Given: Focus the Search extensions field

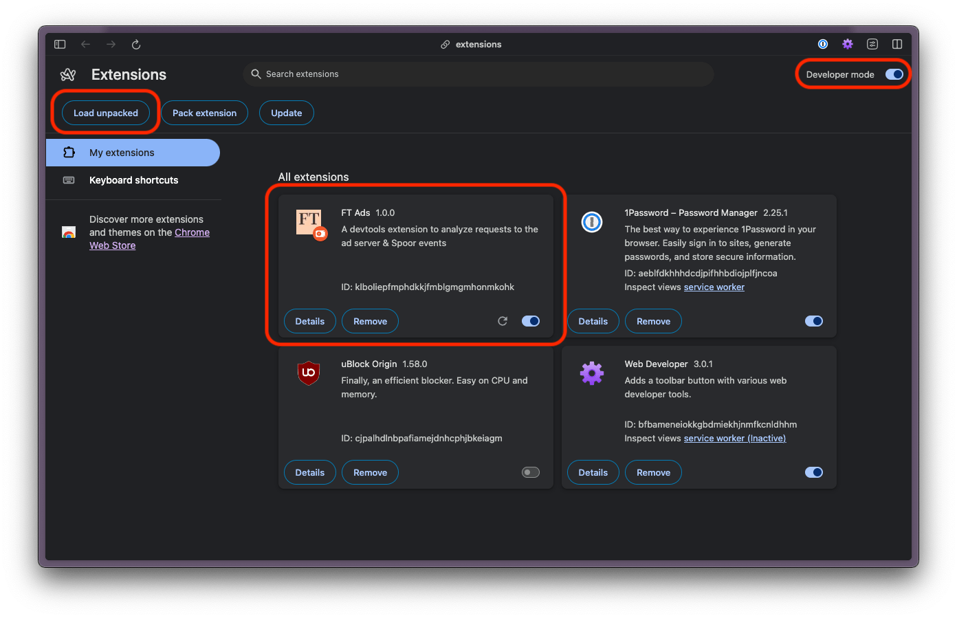Looking at the screenshot, I should tap(478, 74).
